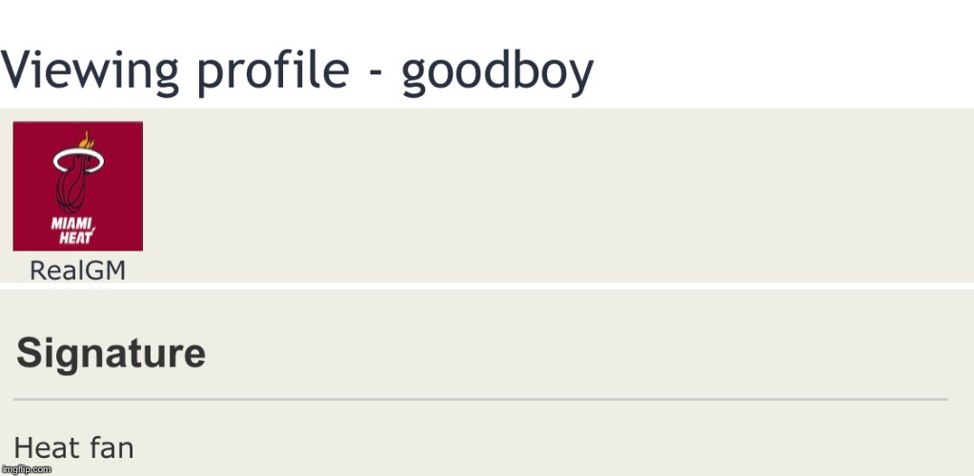Click the goodboy username in the title

(497, 72)
